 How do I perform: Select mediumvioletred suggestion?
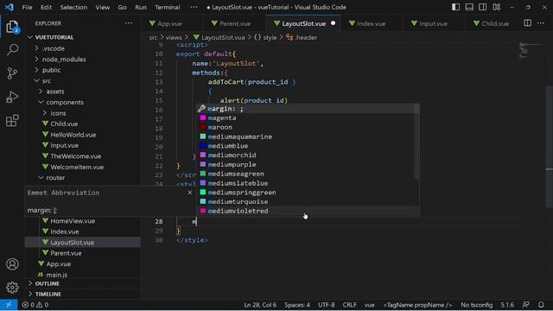pyautogui.click(x=308, y=211)
